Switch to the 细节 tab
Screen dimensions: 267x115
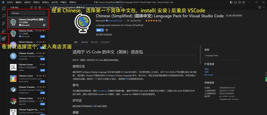[76, 42]
